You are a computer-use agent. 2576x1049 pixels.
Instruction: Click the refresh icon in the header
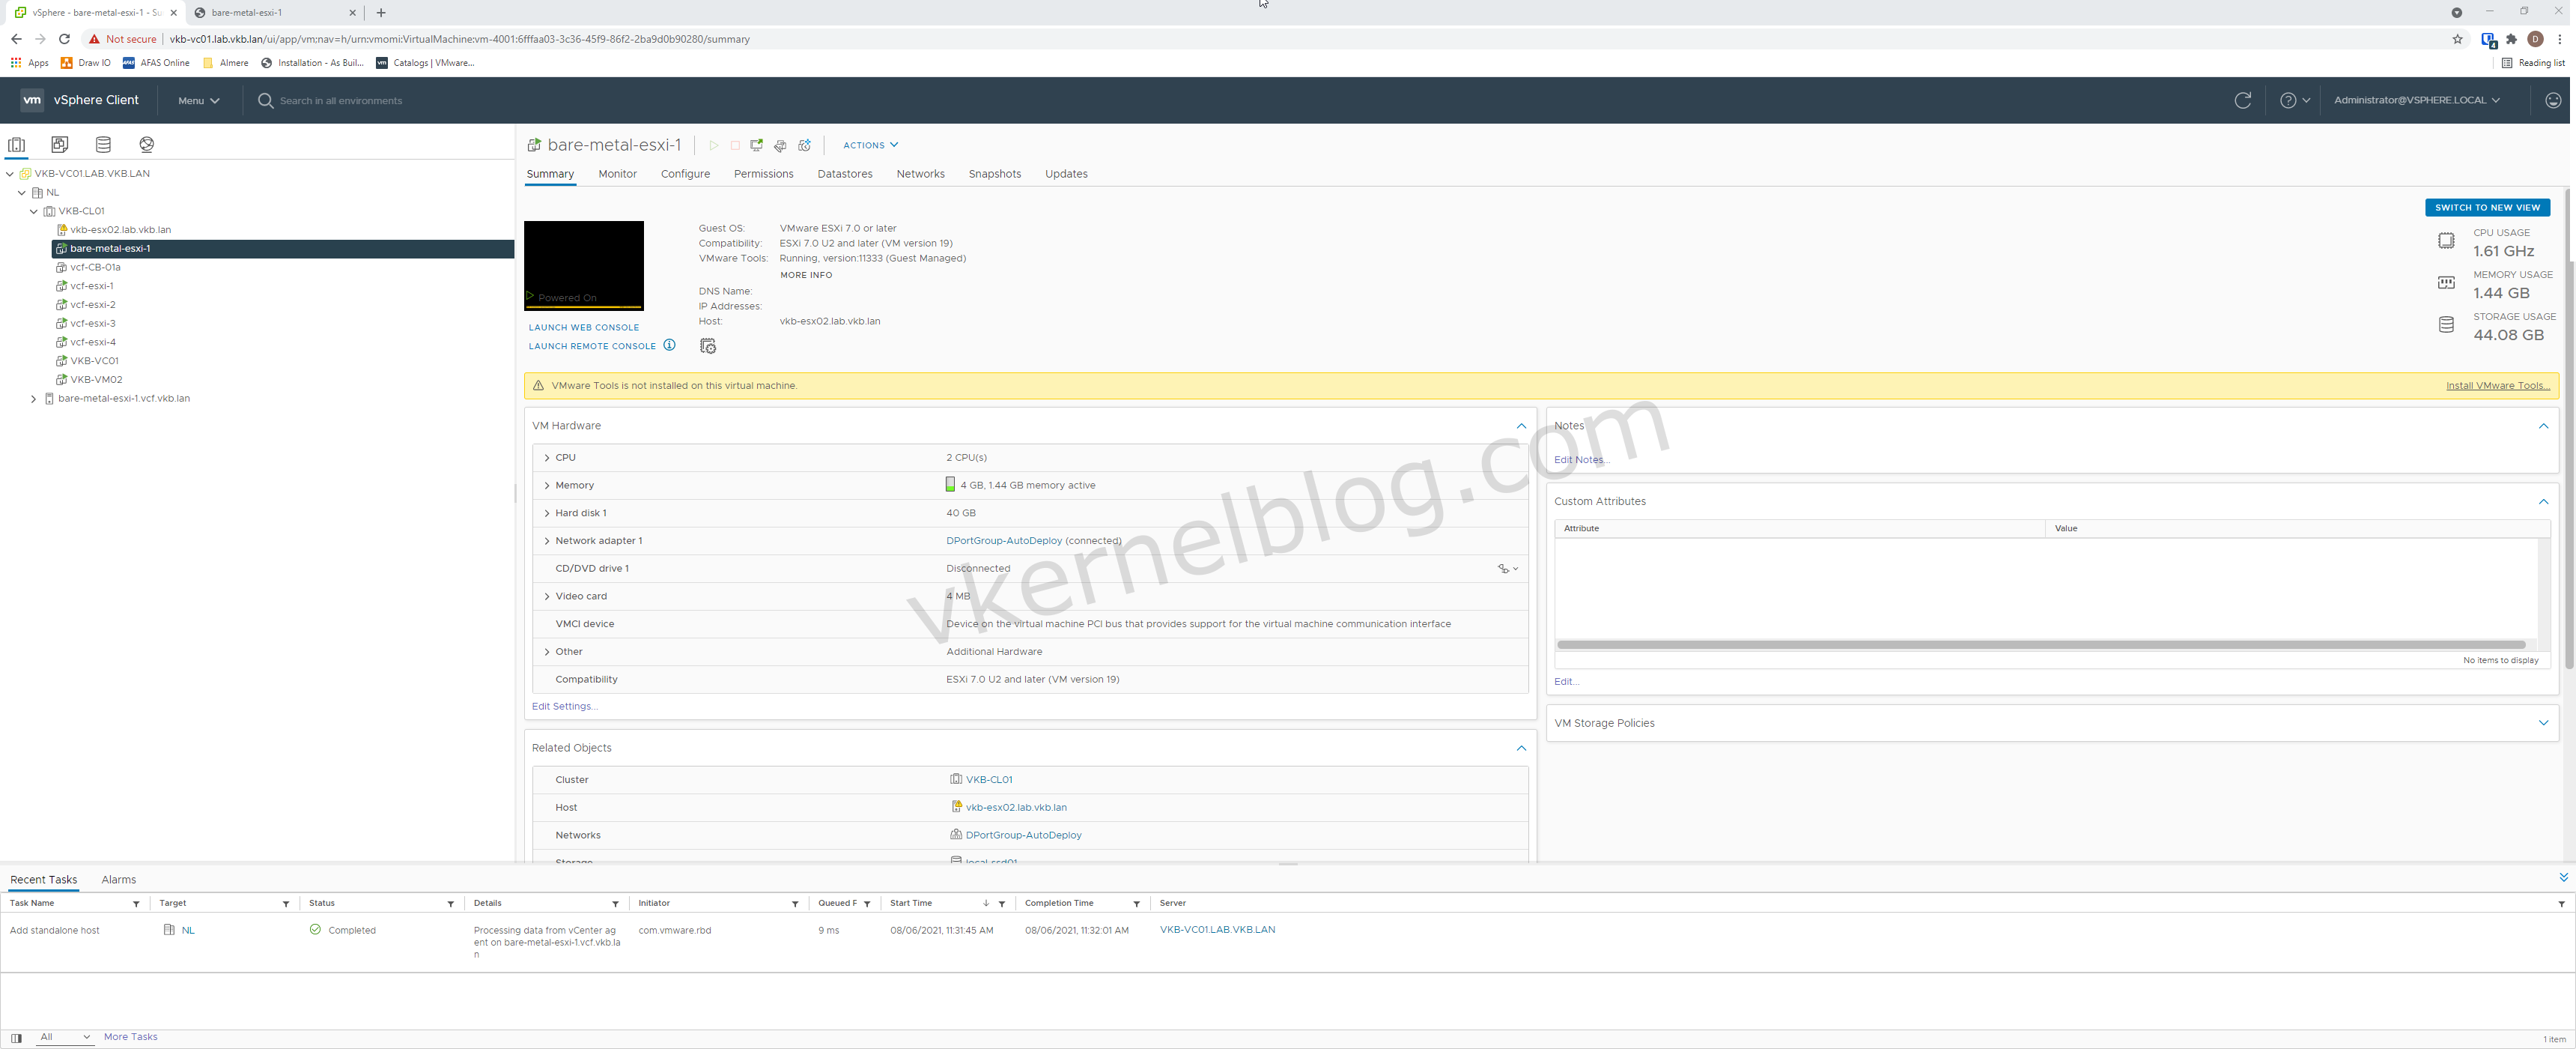[x=2242, y=100]
